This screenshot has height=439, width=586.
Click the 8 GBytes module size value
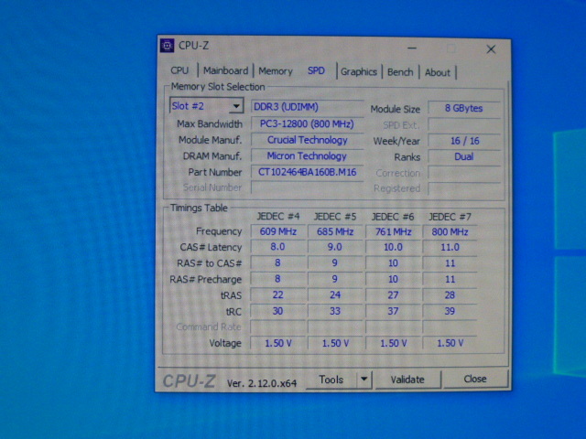[464, 108]
